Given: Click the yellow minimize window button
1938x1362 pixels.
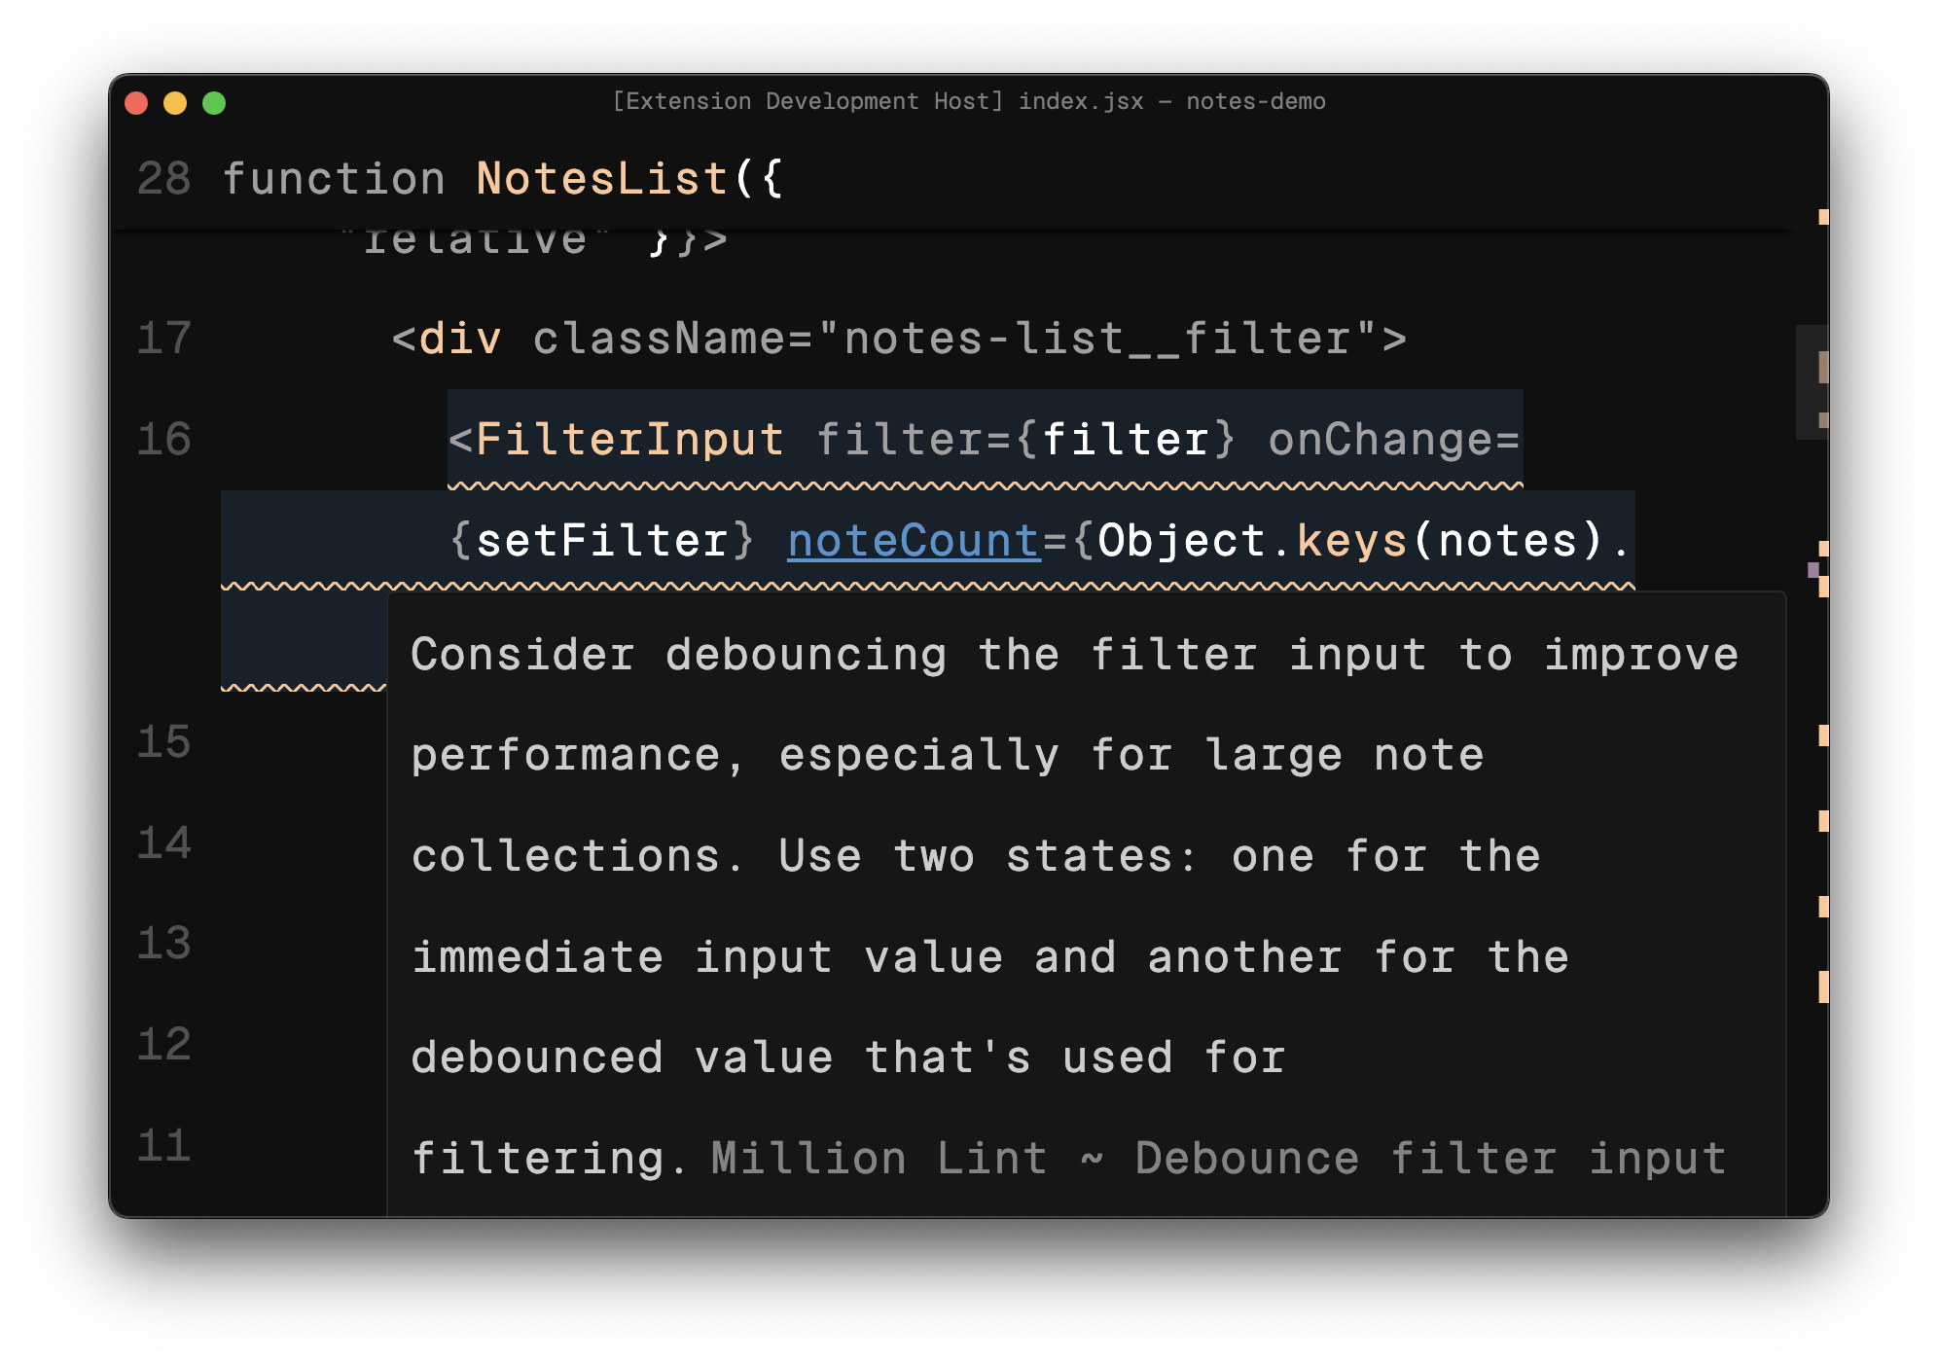Looking at the screenshot, I should pos(175,103).
